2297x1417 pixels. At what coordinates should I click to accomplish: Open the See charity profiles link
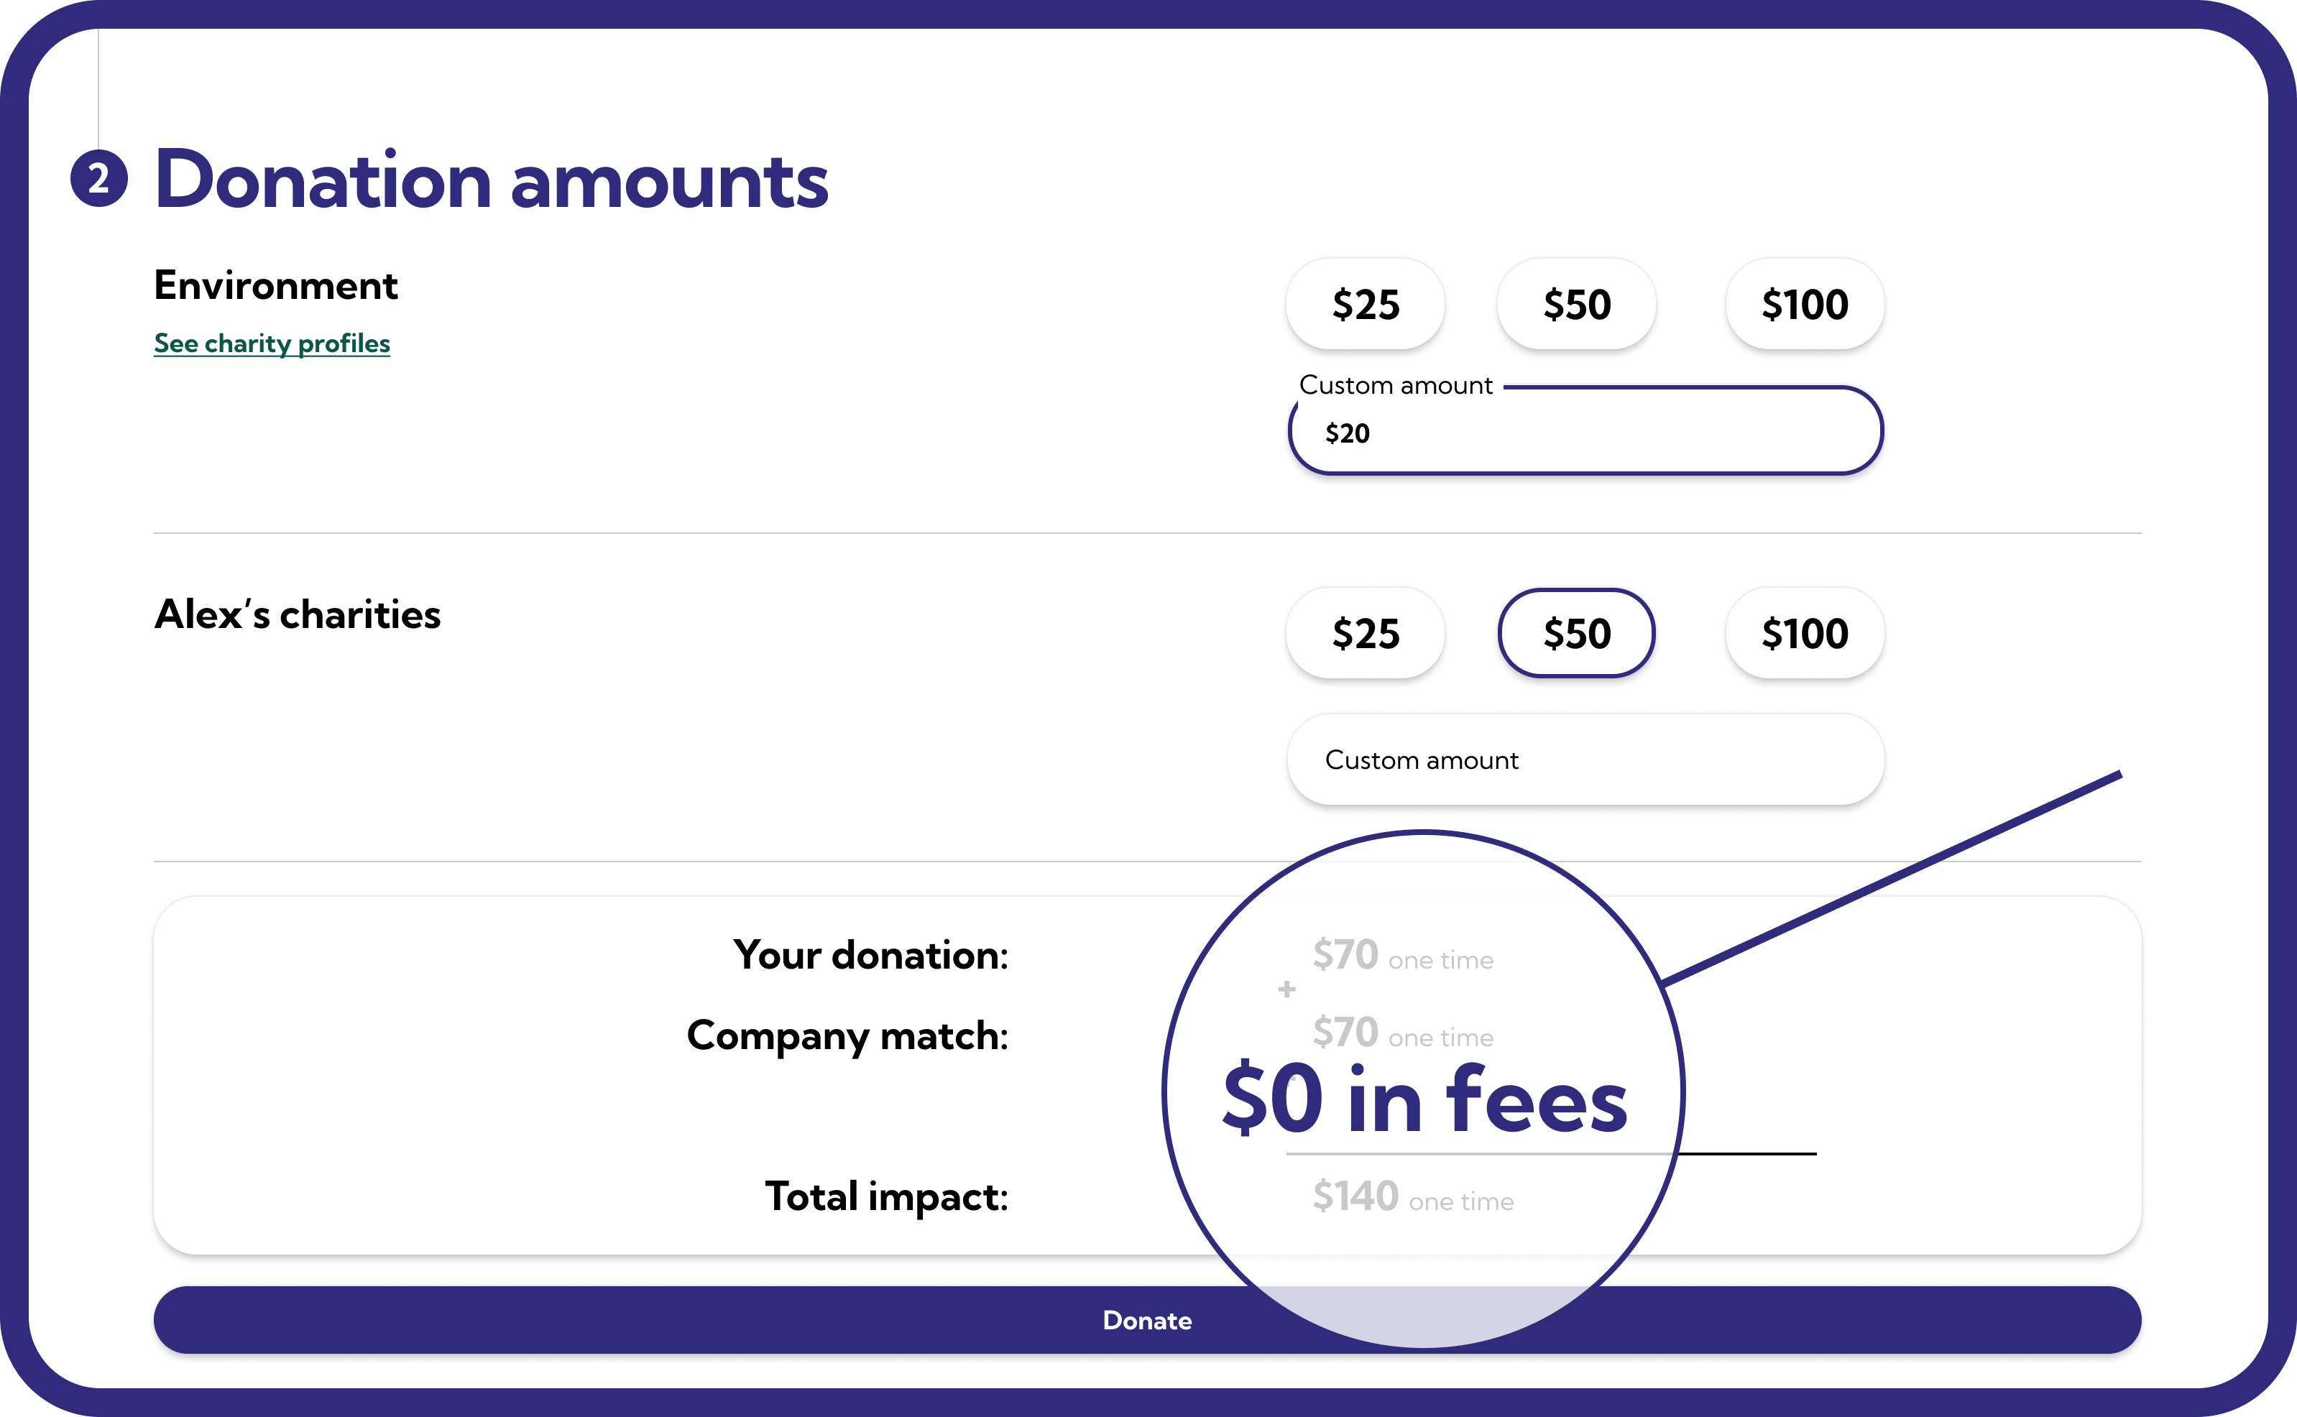272,344
